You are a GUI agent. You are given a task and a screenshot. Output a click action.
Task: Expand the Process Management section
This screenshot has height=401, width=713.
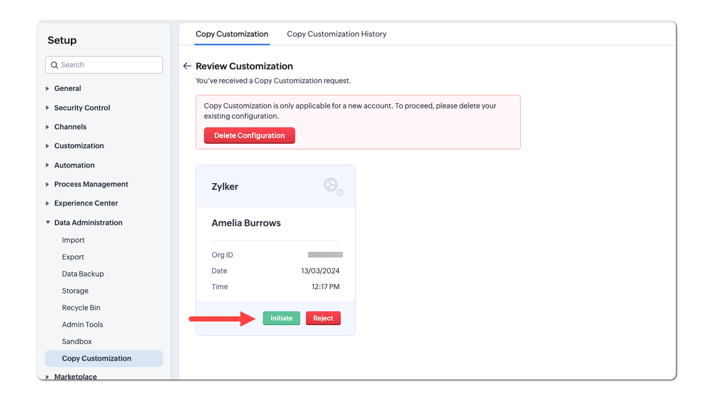click(x=48, y=184)
